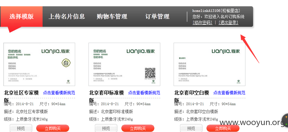
Task: Go to 订单管理 tab
Action: tap(157, 17)
